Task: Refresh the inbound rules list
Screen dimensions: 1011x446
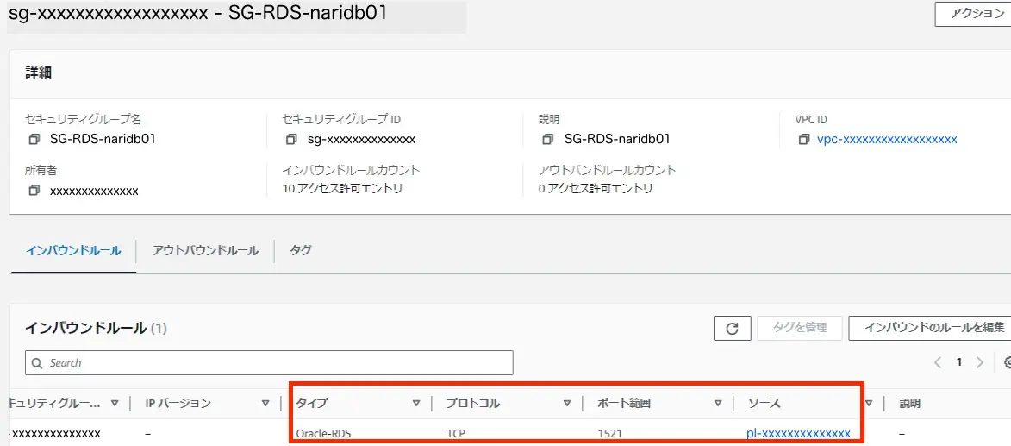Action: tap(732, 328)
